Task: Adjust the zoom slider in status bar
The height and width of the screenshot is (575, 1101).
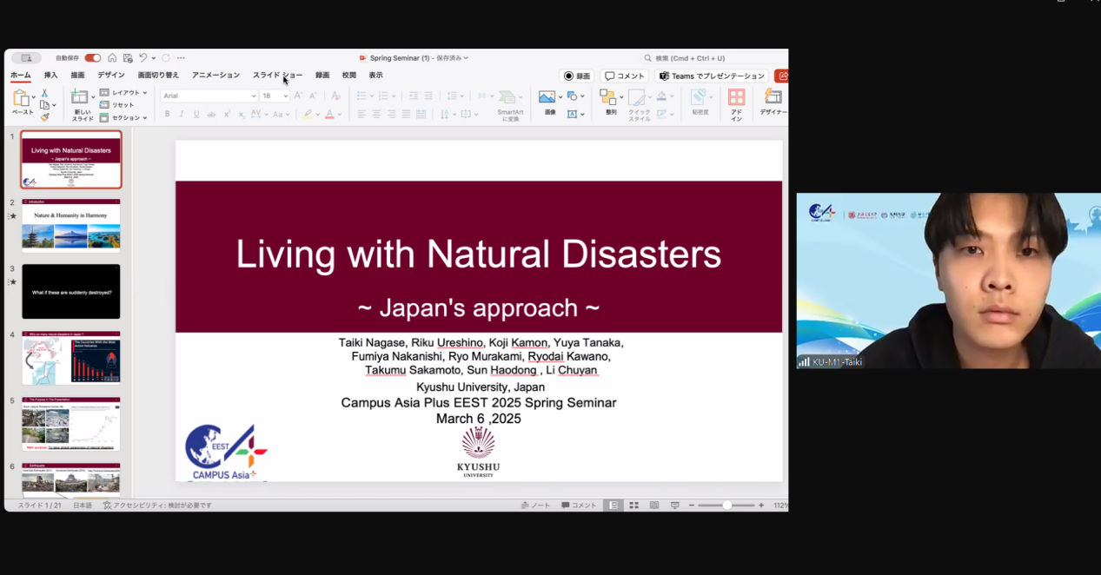Action: (x=727, y=506)
